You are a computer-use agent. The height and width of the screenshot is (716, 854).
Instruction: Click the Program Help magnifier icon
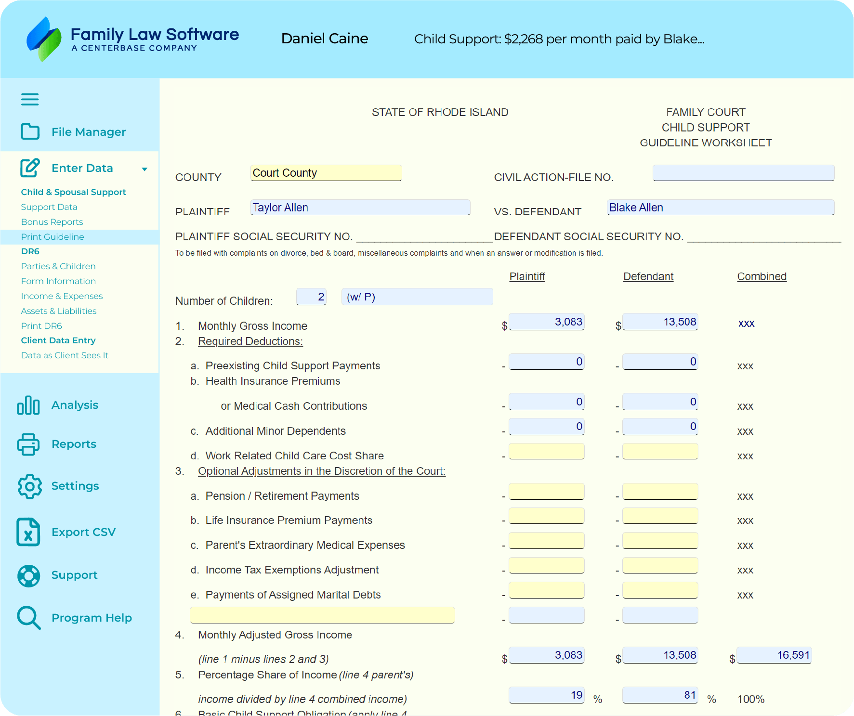pyautogui.click(x=28, y=617)
